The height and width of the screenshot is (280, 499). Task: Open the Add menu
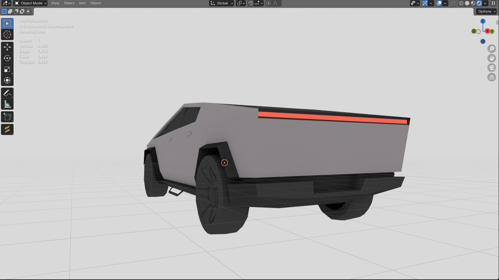click(x=82, y=3)
